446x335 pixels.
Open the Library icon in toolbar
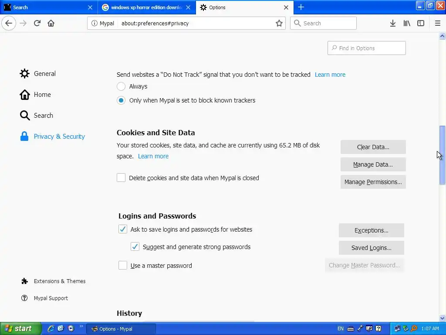pyautogui.click(x=407, y=24)
